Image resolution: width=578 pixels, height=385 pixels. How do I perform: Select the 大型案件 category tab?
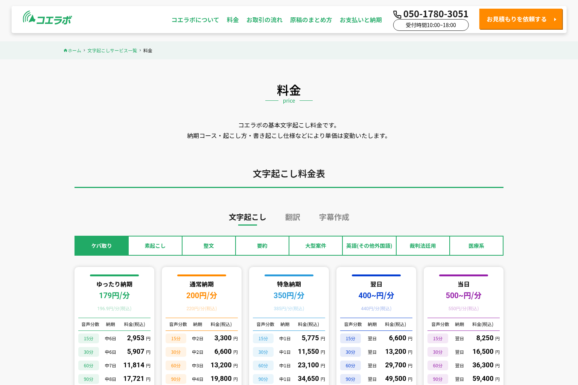[x=316, y=246]
